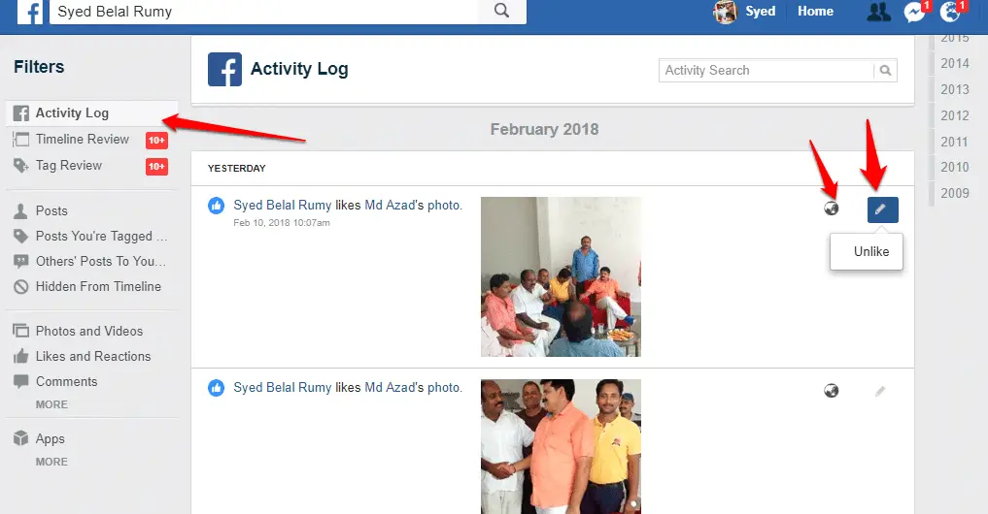Click the search magnifier button in top bar
Screen dimensions: 988x514
pos(501,11)
